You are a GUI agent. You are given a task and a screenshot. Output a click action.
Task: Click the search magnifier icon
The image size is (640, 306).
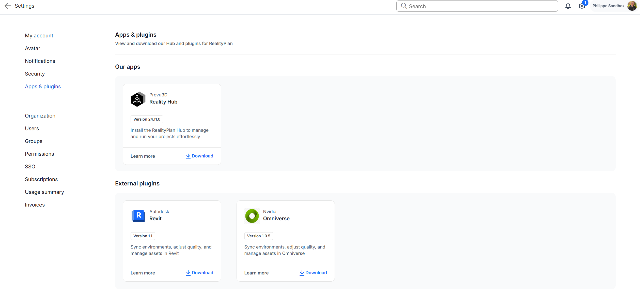click(404, 6)
